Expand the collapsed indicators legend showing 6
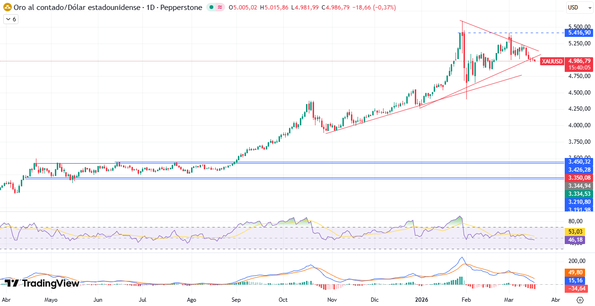The width and height of the screenshot is (595, 306). [10, 19]
